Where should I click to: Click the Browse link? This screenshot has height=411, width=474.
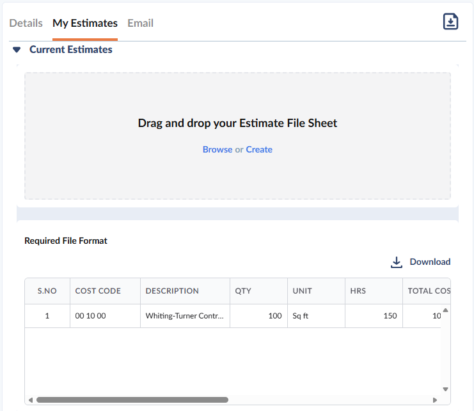coord(217,149)
